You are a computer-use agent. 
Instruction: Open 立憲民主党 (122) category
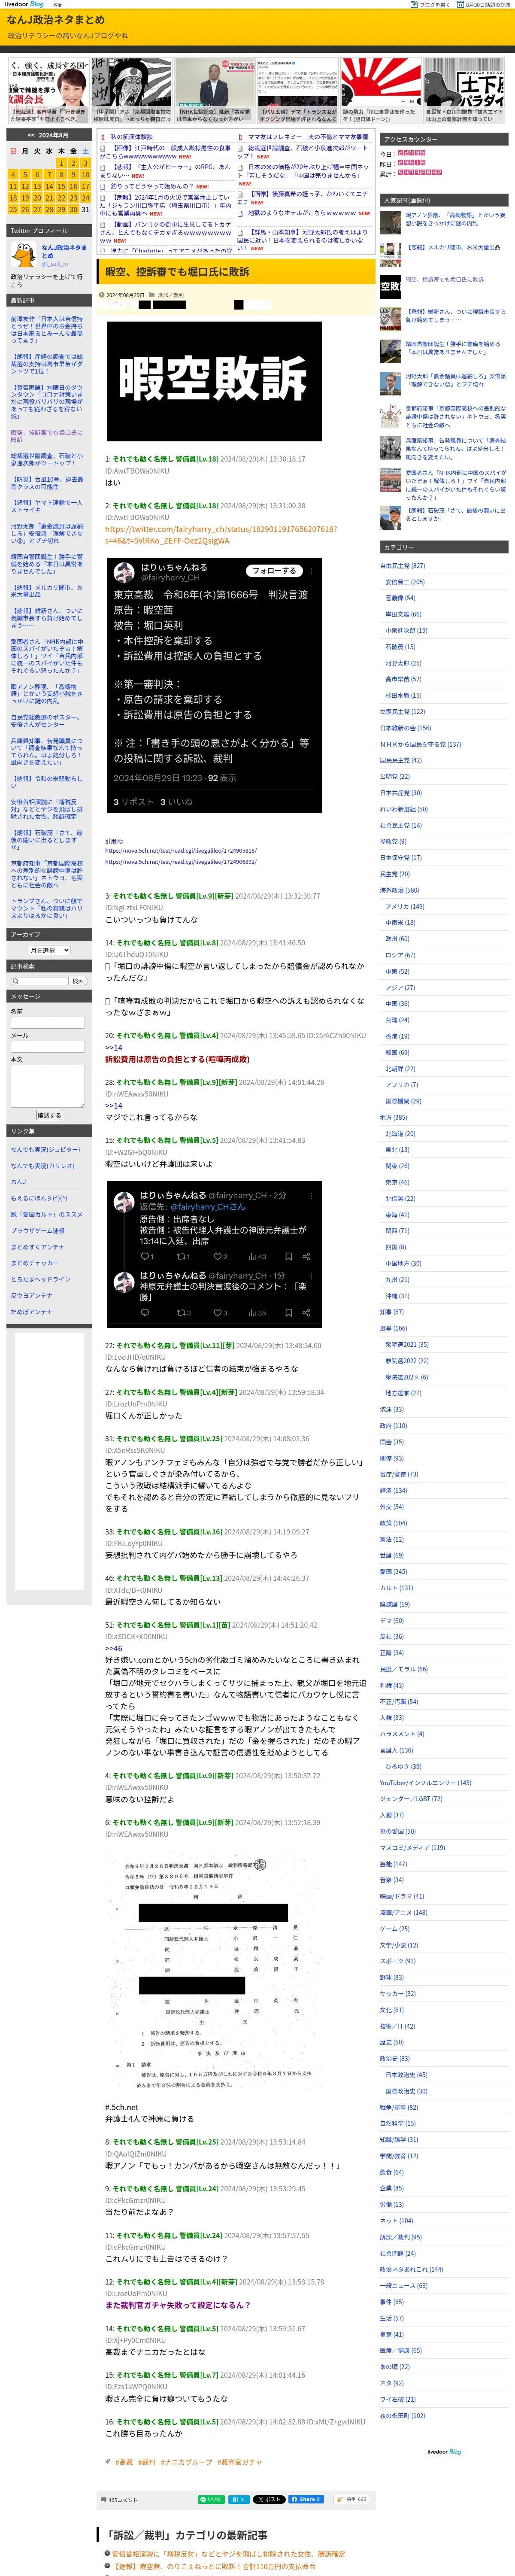tap(402, 711)
